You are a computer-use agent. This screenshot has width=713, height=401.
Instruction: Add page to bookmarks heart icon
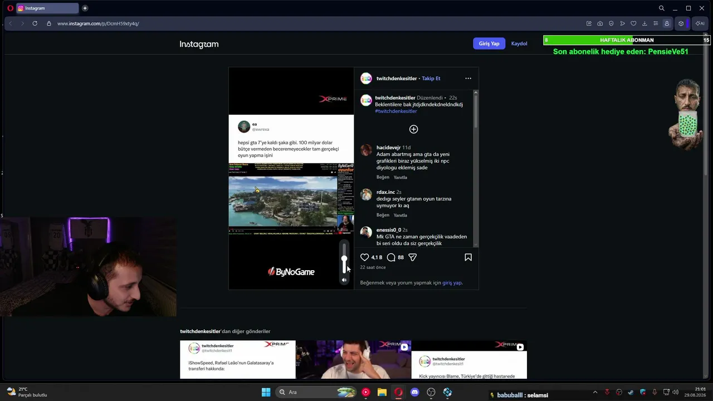tap(633, 23)
